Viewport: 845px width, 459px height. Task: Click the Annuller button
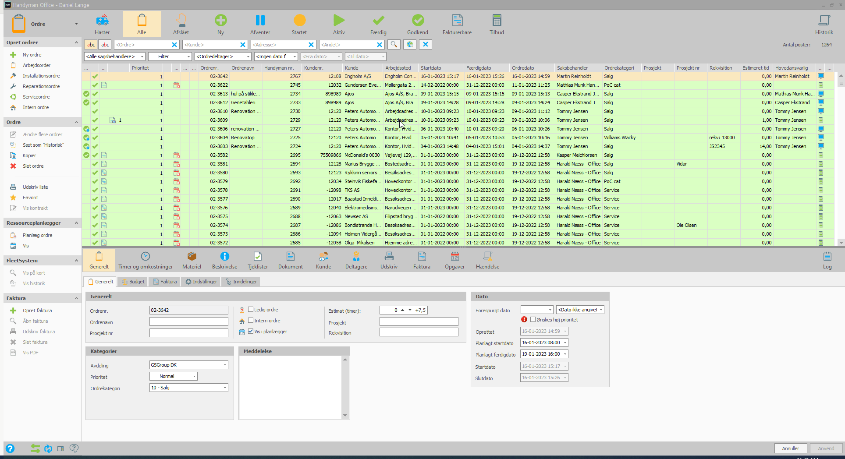[x=790, y=448]
